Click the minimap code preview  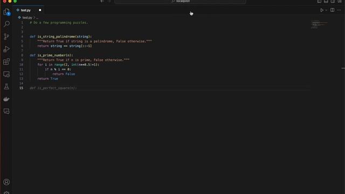pos(319,24)
